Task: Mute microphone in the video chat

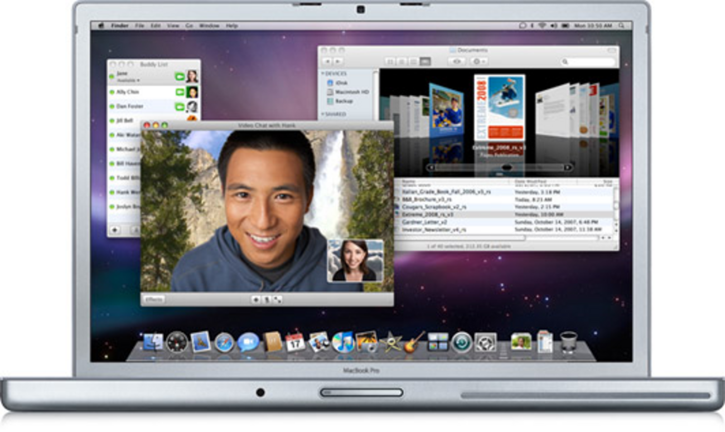Action: click(x=267, y=299)
